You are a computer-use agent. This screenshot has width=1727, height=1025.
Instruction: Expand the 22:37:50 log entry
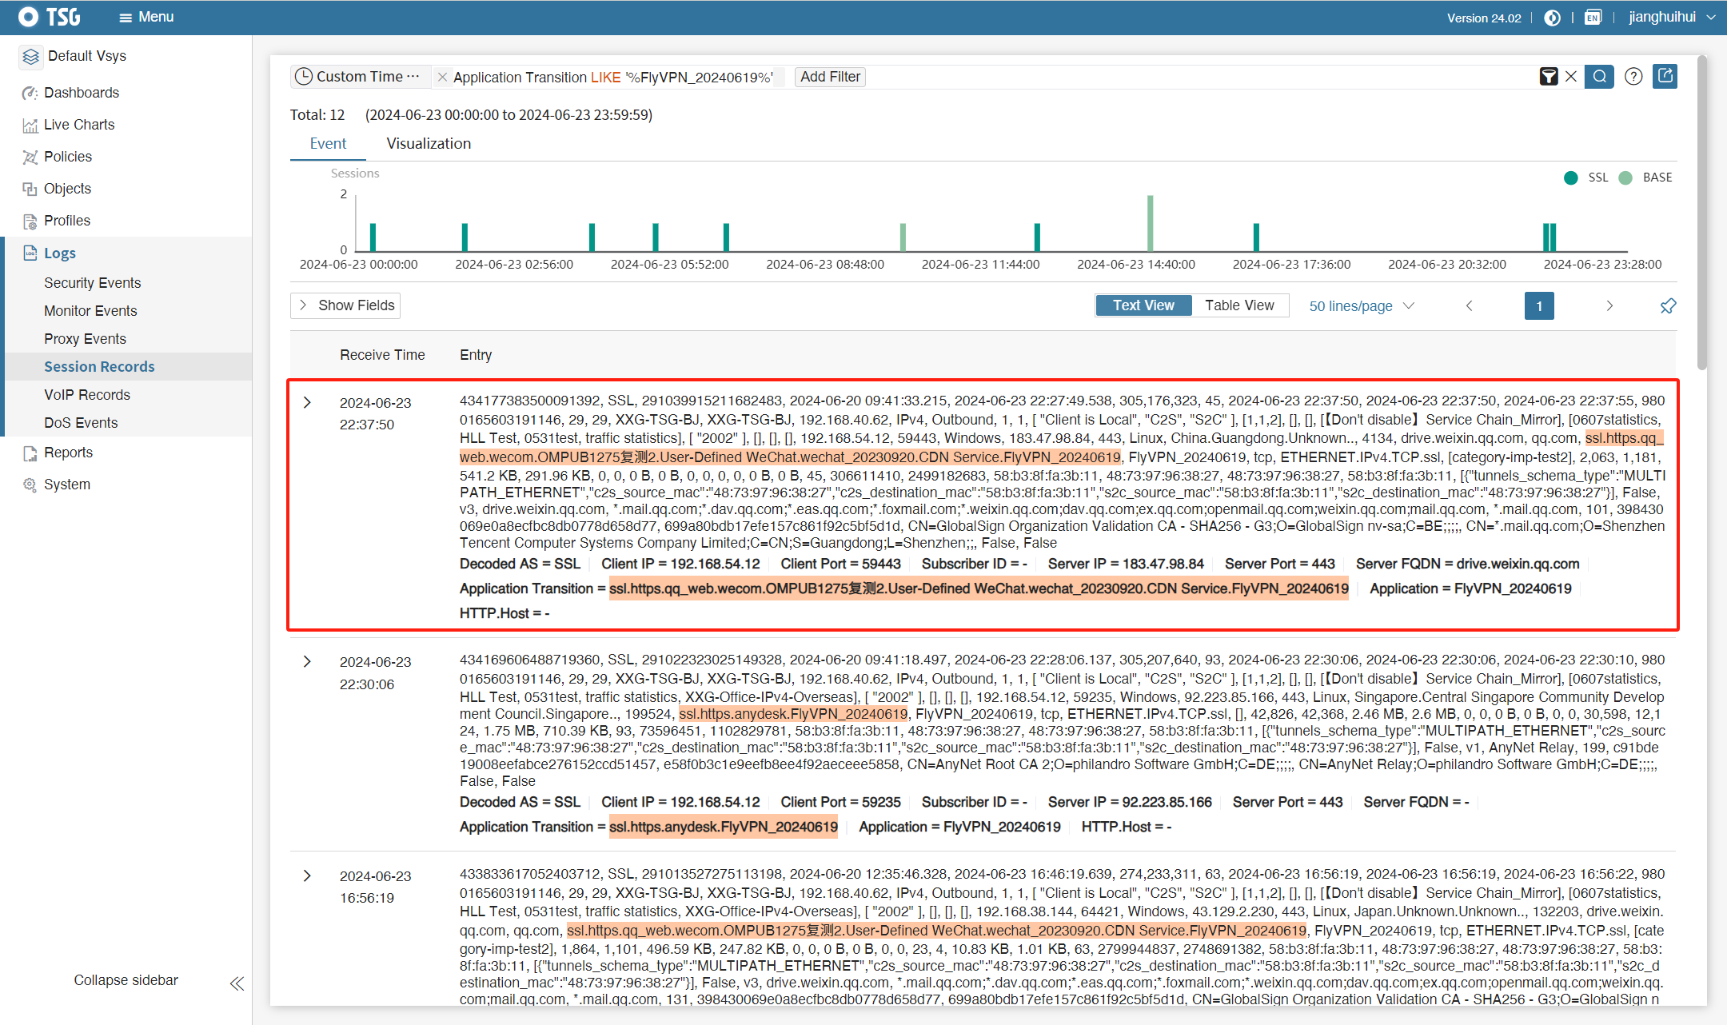coord(307,402)
